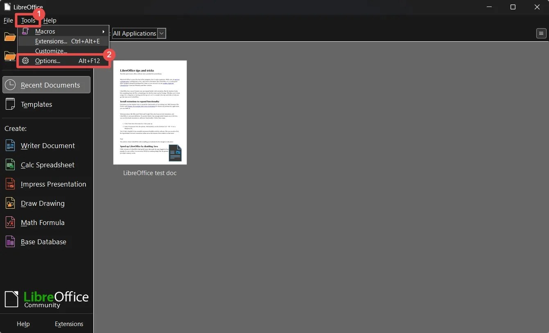Click the Open File folder icon

coord(10,37)
